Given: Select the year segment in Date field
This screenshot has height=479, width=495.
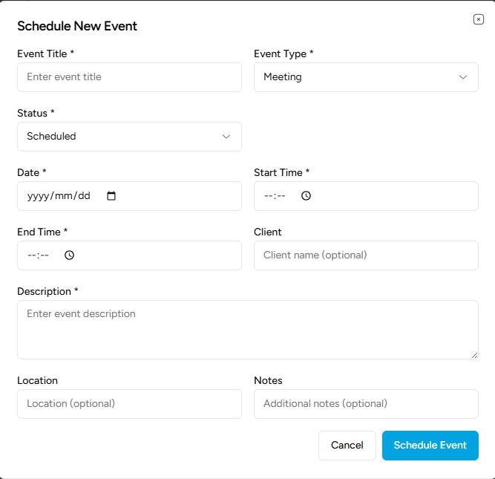Looking at the screenshot, I should click(37, 196).
